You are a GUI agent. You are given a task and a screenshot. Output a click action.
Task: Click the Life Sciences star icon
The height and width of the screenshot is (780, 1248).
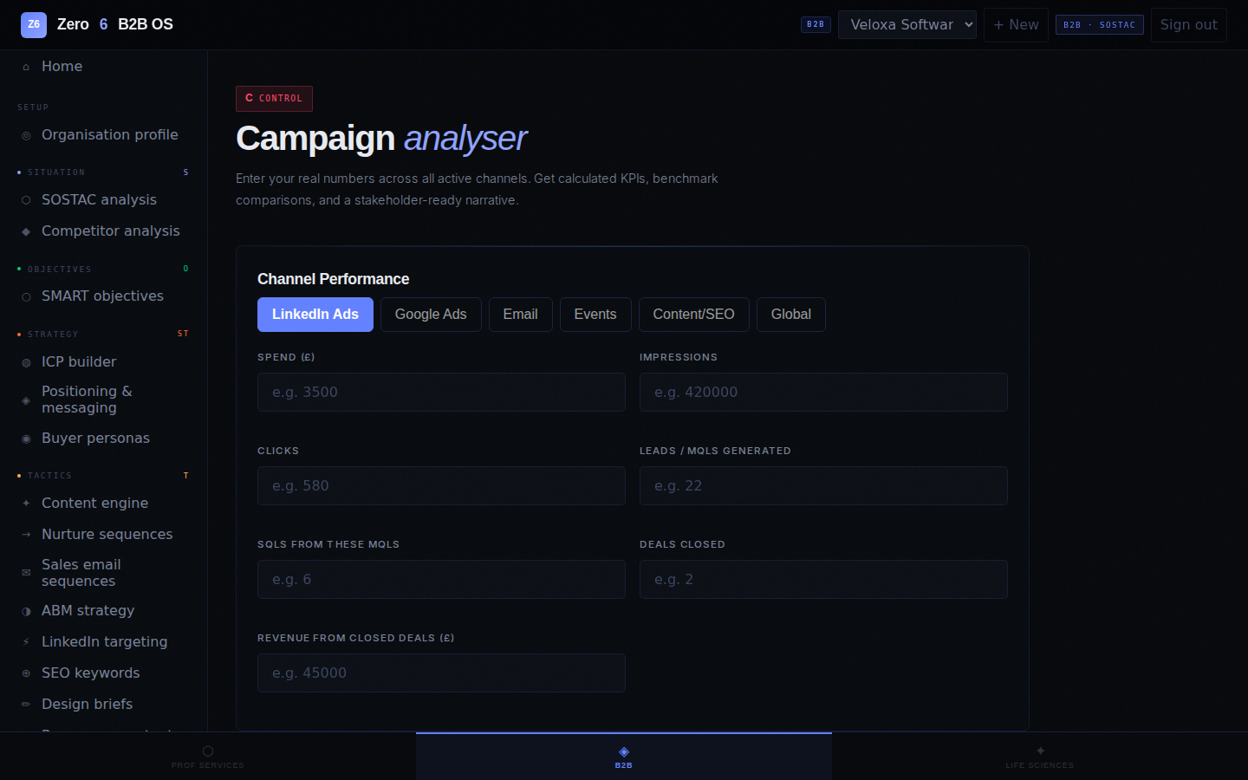coord(1040,751)
